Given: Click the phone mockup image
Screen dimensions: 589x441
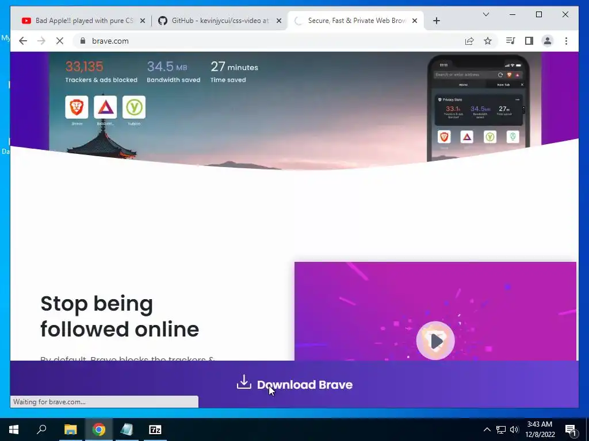Looking at the screenshot, I should click(478, 108).
